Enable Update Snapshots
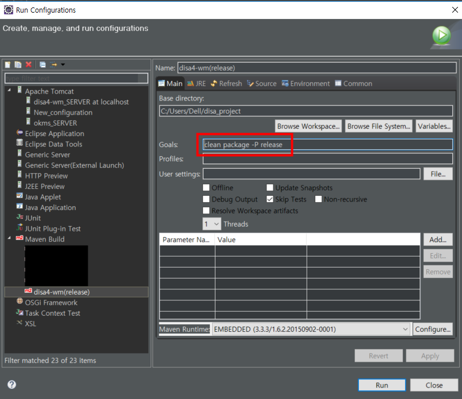Viewport: 462px width, 399px height. point(269,187)
